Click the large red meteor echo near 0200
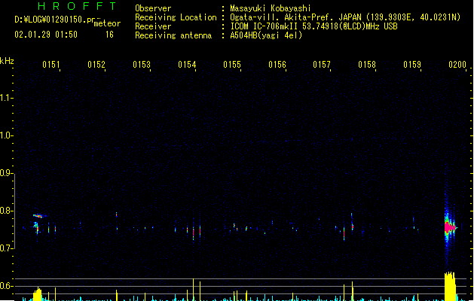 450,227
